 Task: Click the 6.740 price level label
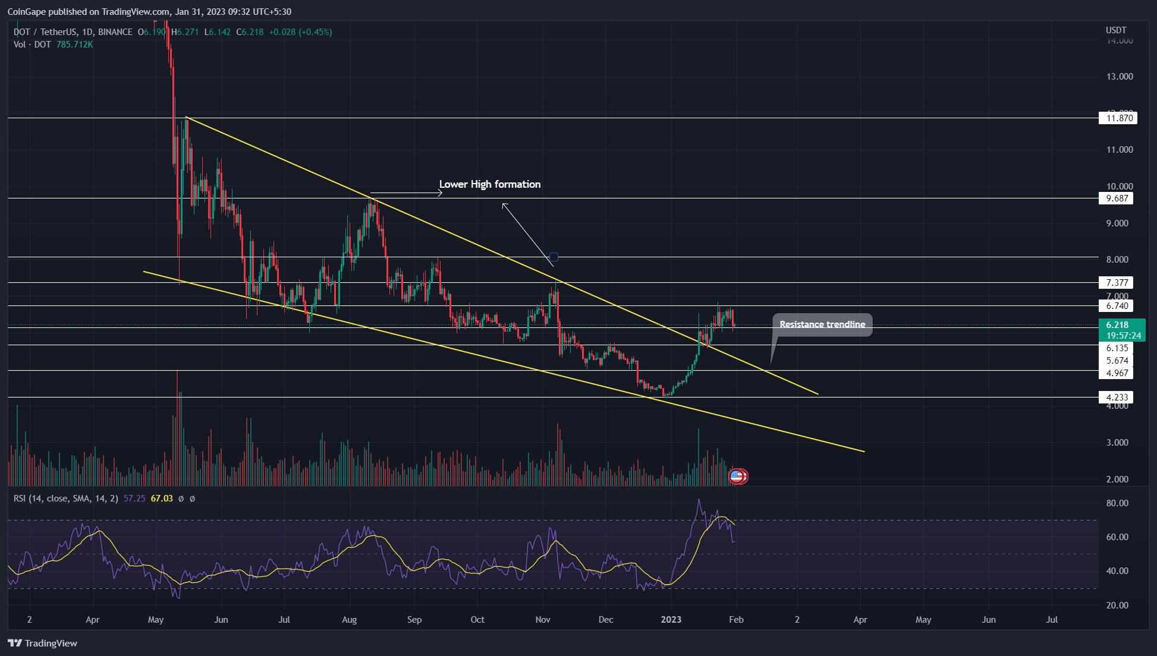[x=1116, y=306]
